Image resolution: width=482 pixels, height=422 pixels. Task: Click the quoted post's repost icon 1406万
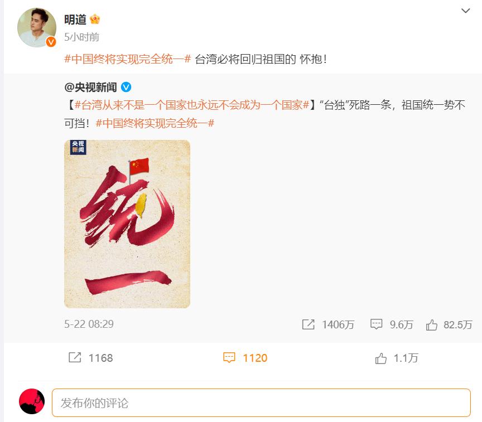[328, 324]
